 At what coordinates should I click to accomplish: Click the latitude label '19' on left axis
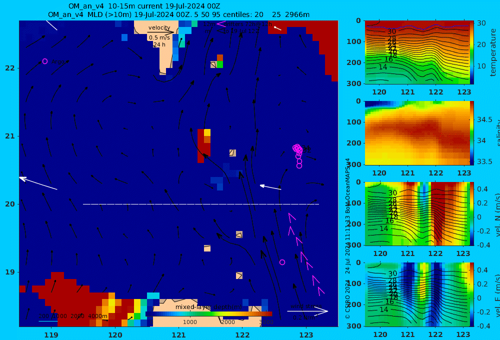[10, 272]
